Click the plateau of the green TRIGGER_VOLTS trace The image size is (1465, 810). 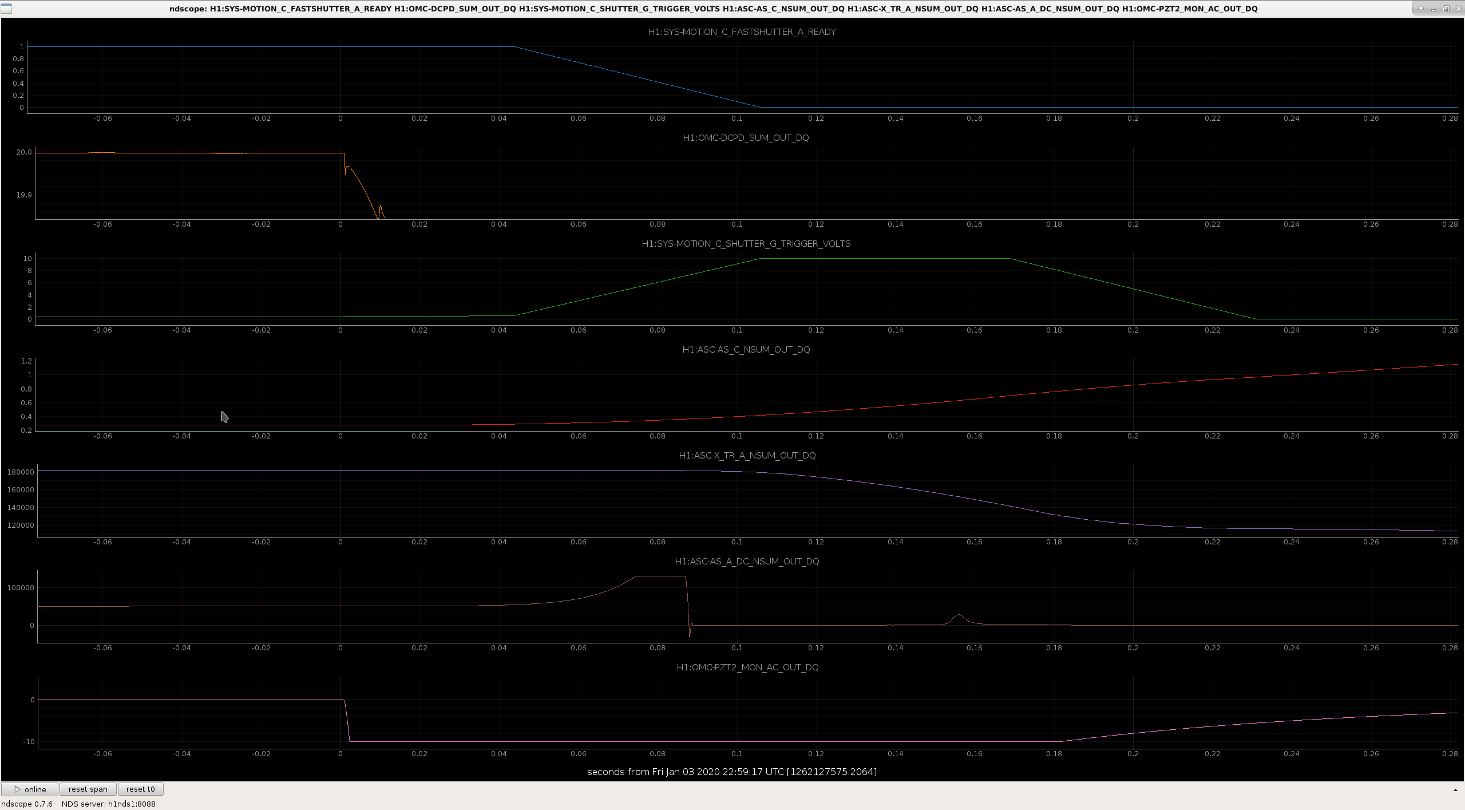point(885,259)
